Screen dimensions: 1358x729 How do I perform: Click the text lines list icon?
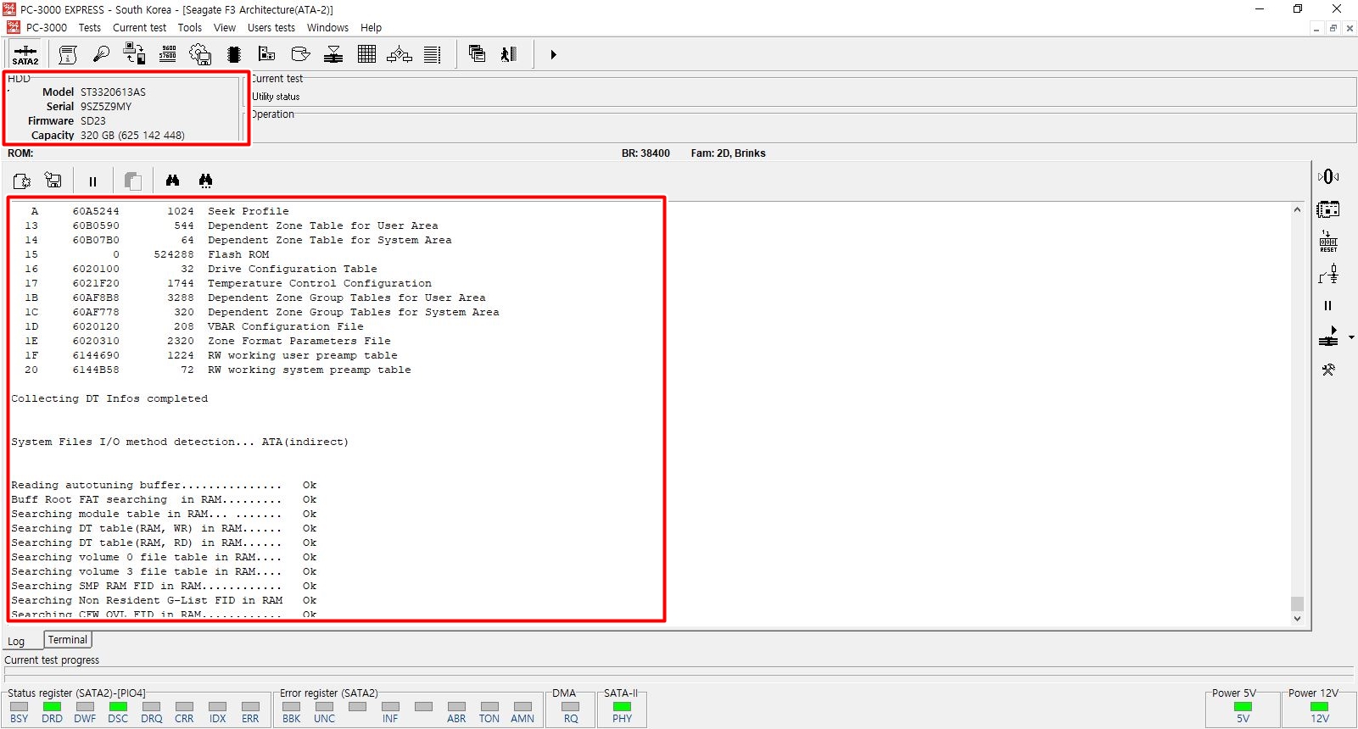click(x=433, y=54)
